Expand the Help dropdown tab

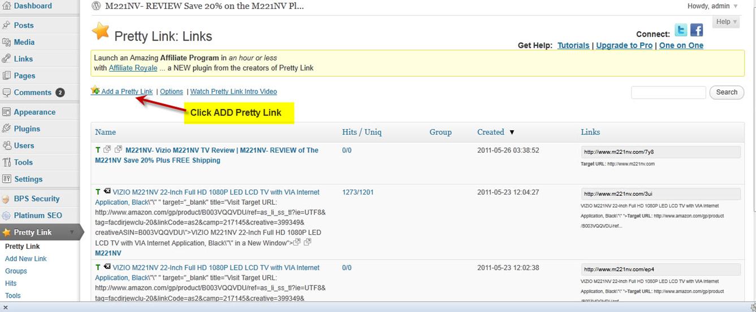coord(727,22)
